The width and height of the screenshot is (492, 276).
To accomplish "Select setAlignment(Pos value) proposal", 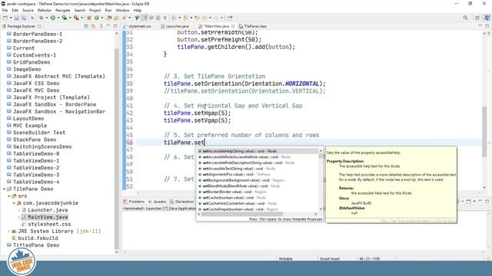I will click(x=258, y=174).
